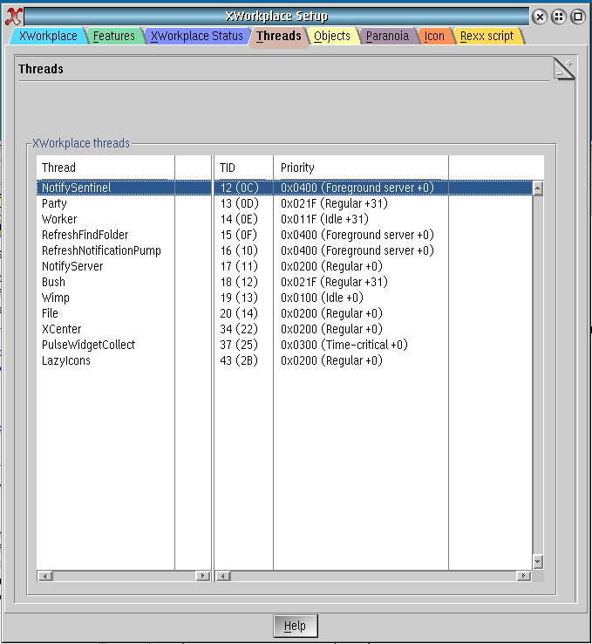Click TID value 17 (11)
The width and height of the screenshot is (592, 644).
tap(239, 266)
